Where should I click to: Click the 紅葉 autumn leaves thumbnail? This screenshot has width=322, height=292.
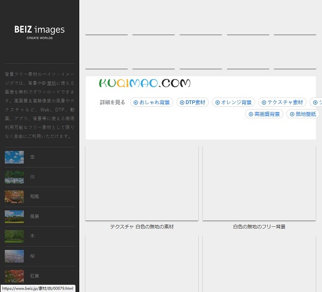(x=14, y=276)
